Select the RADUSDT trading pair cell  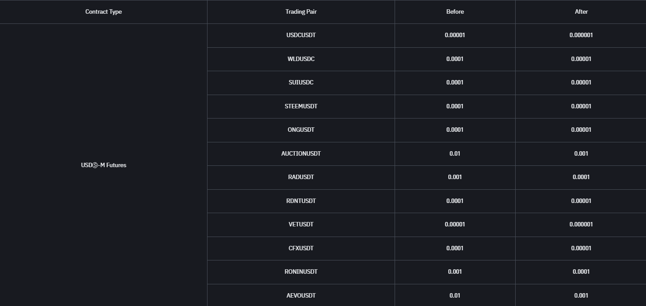[301, 177]
